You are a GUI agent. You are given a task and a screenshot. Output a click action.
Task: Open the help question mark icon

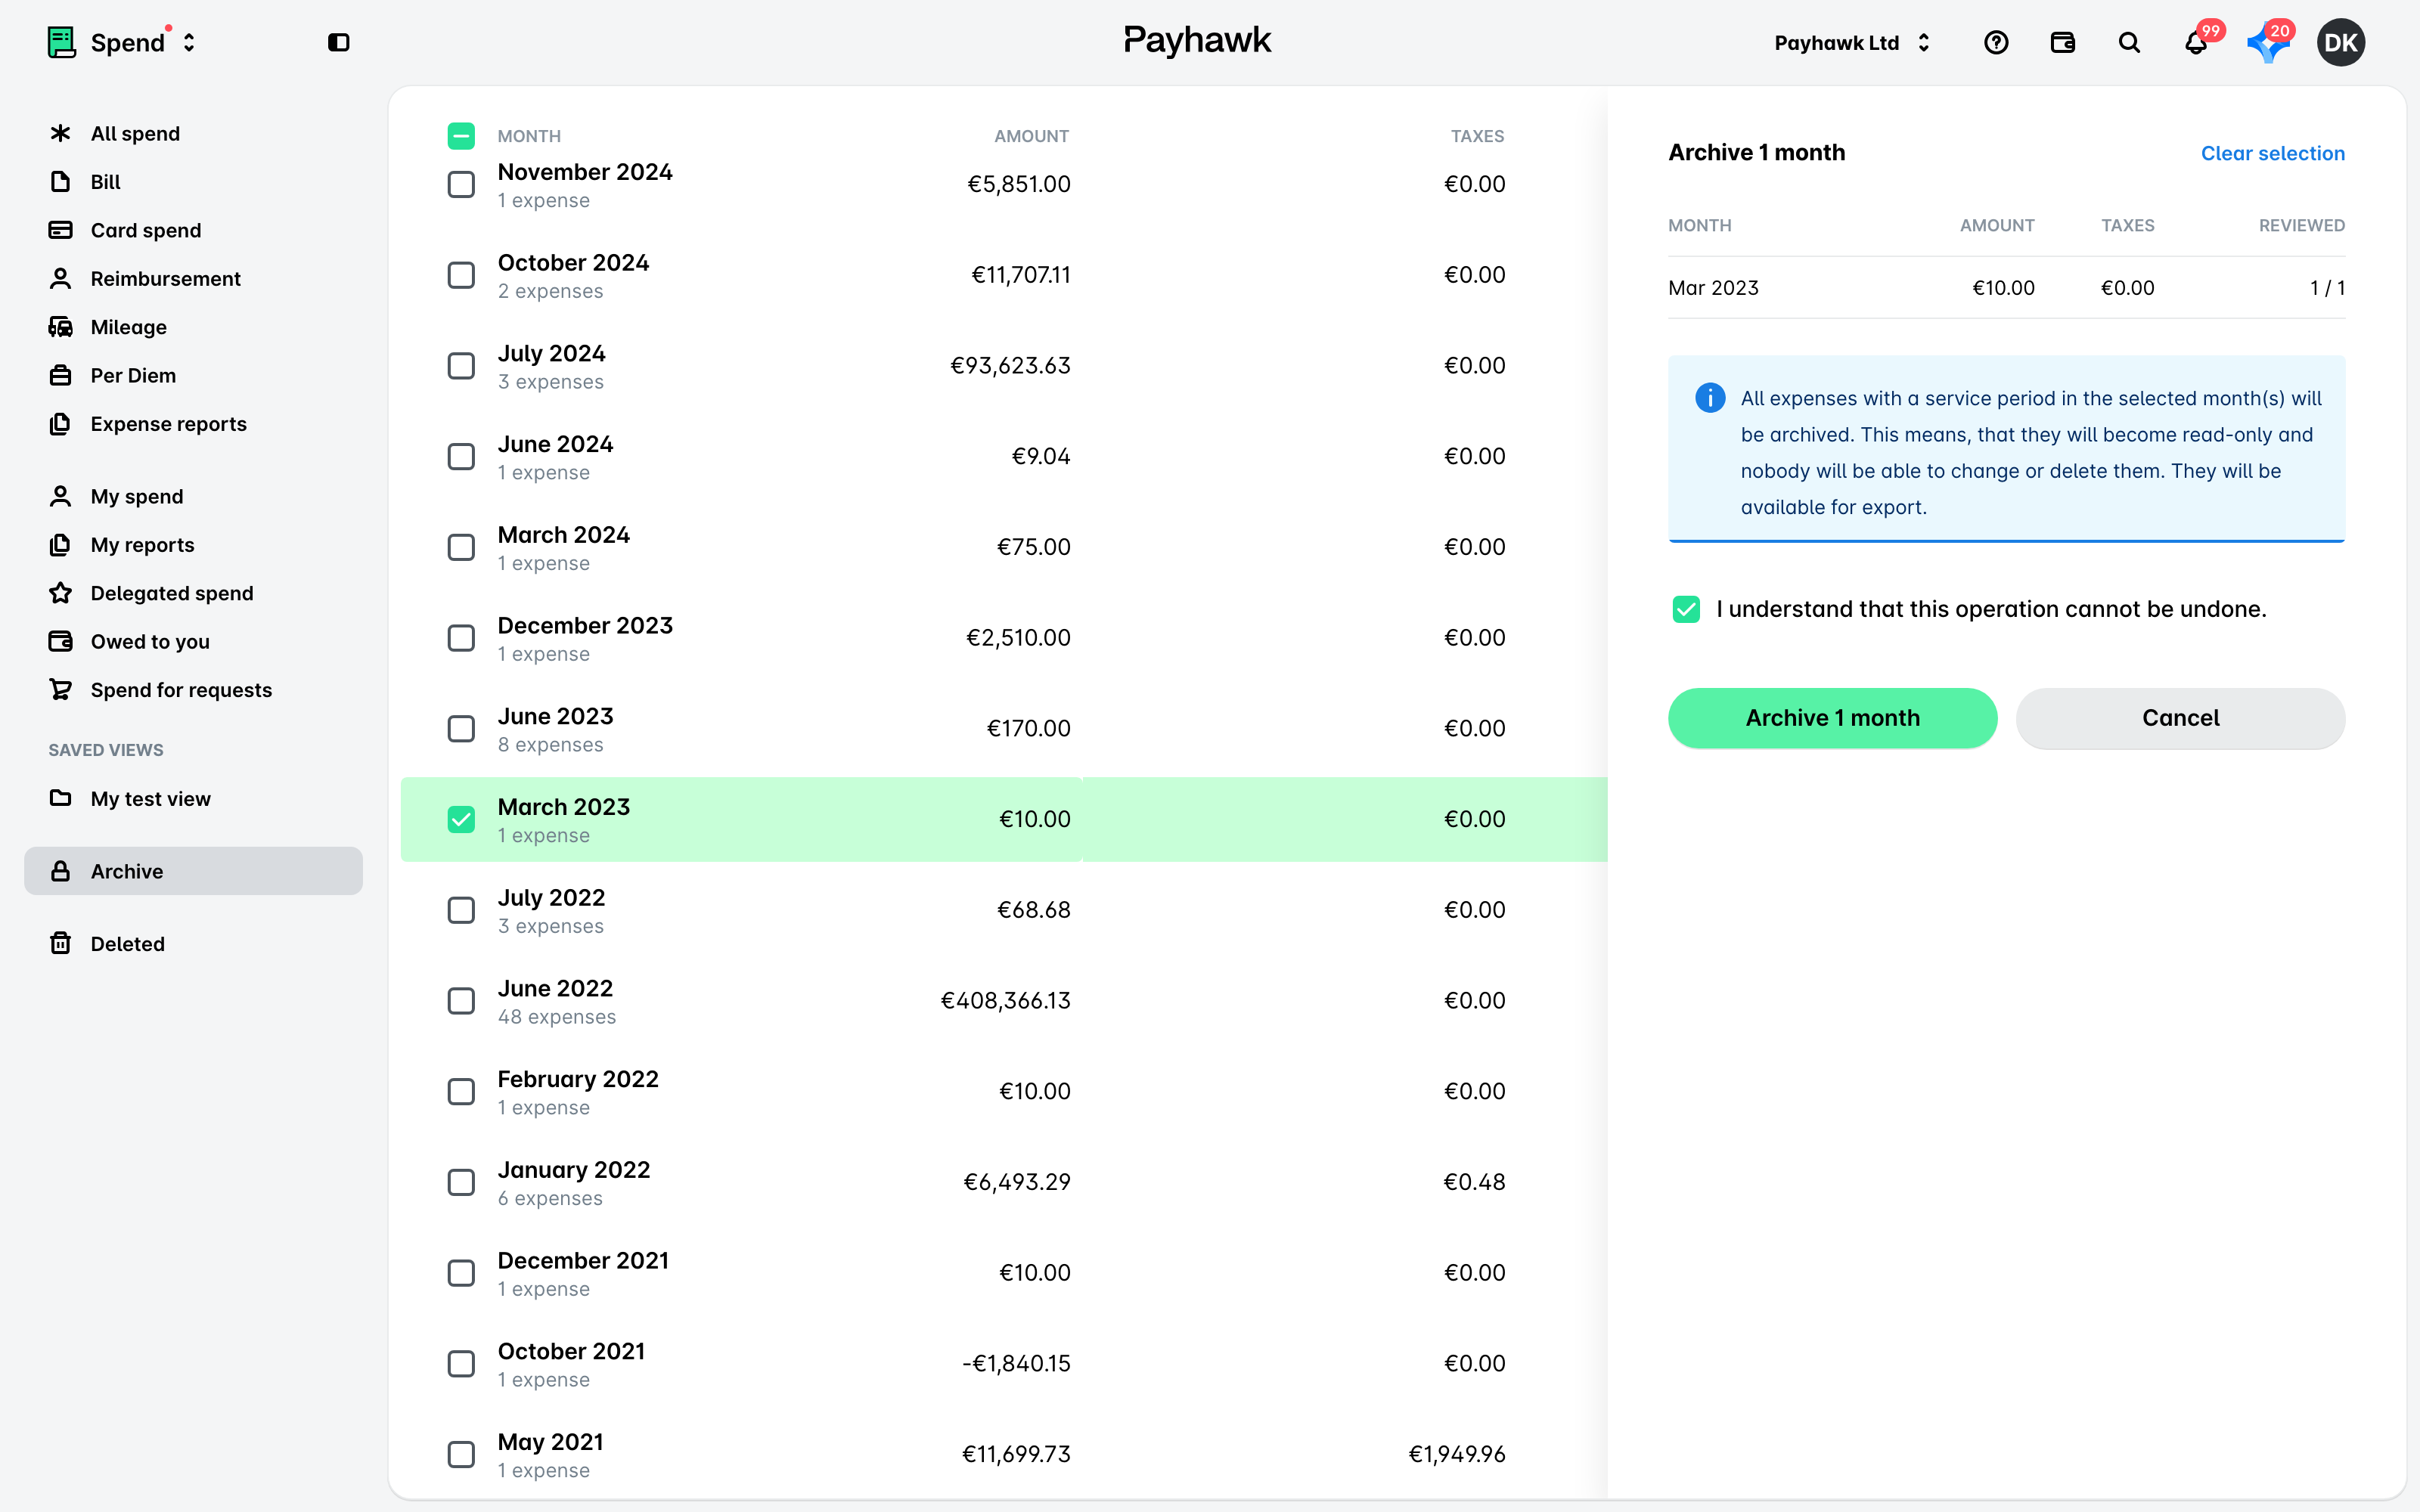click(1996, 42)
